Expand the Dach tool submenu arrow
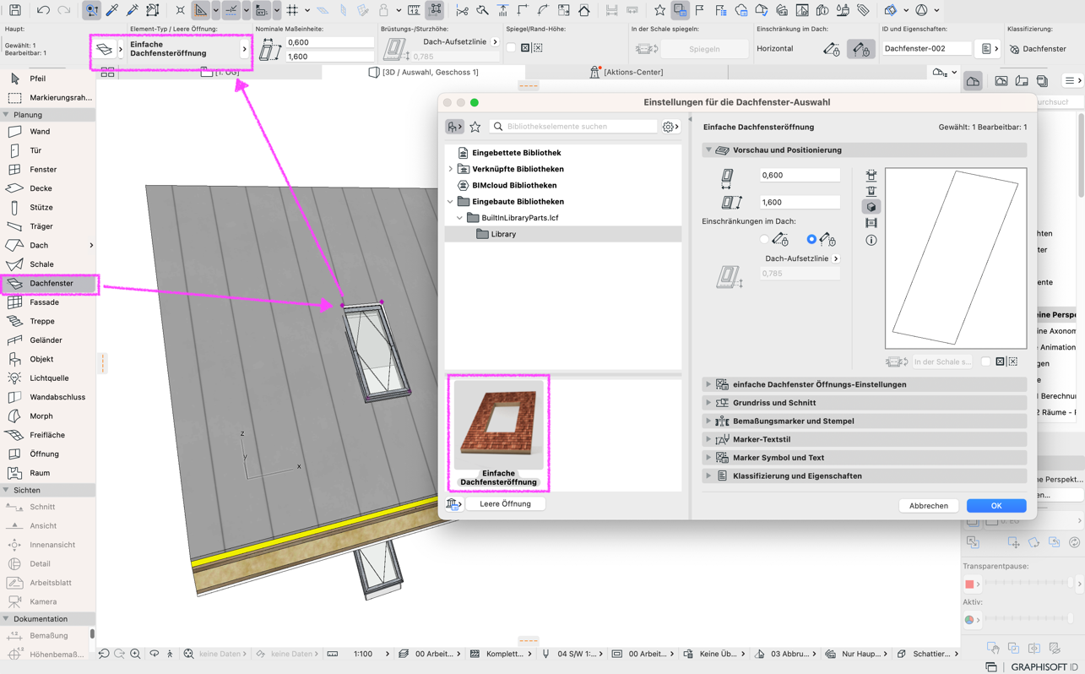Viewport: 1085px width, 674px height. click(x=90, y=246)
